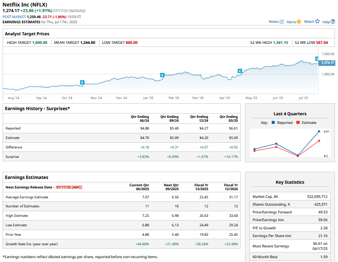Click the earnings E marker at chart's right edge
Screen dimensions: 338x262
tap(317, 59)
